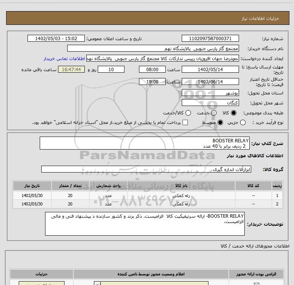
Task: Click the کد کالا column header
Action: coord(253,186)
